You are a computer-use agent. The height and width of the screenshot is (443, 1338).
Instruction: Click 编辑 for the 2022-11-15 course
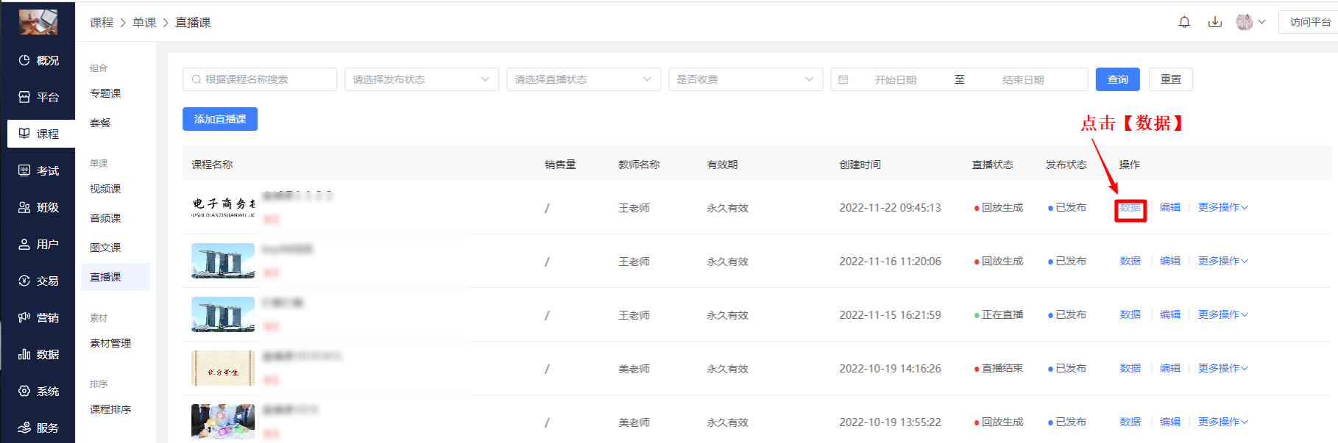point(1170,314)
